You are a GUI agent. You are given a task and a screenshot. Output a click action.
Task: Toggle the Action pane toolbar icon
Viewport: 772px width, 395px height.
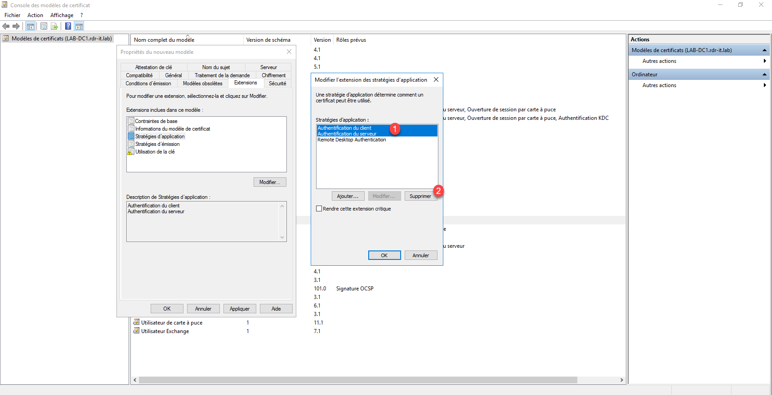click(79, 26)
